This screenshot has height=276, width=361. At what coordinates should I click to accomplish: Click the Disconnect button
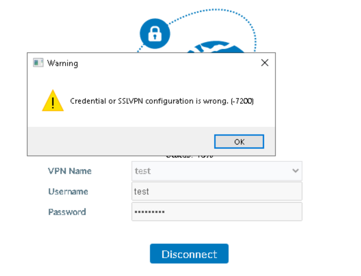(189, 254)
